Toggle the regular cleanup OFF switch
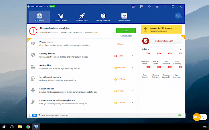Viewport: 209px width, 130px height. (x=33, y=115)
